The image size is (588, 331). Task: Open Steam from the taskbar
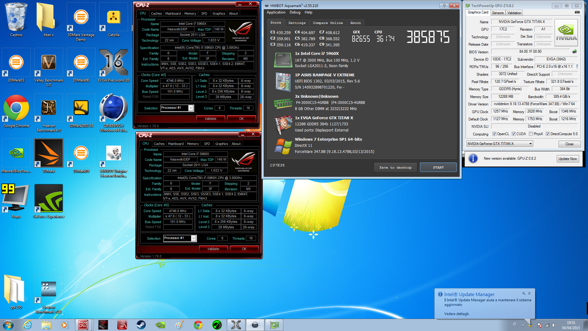click(x=141, y=325)
